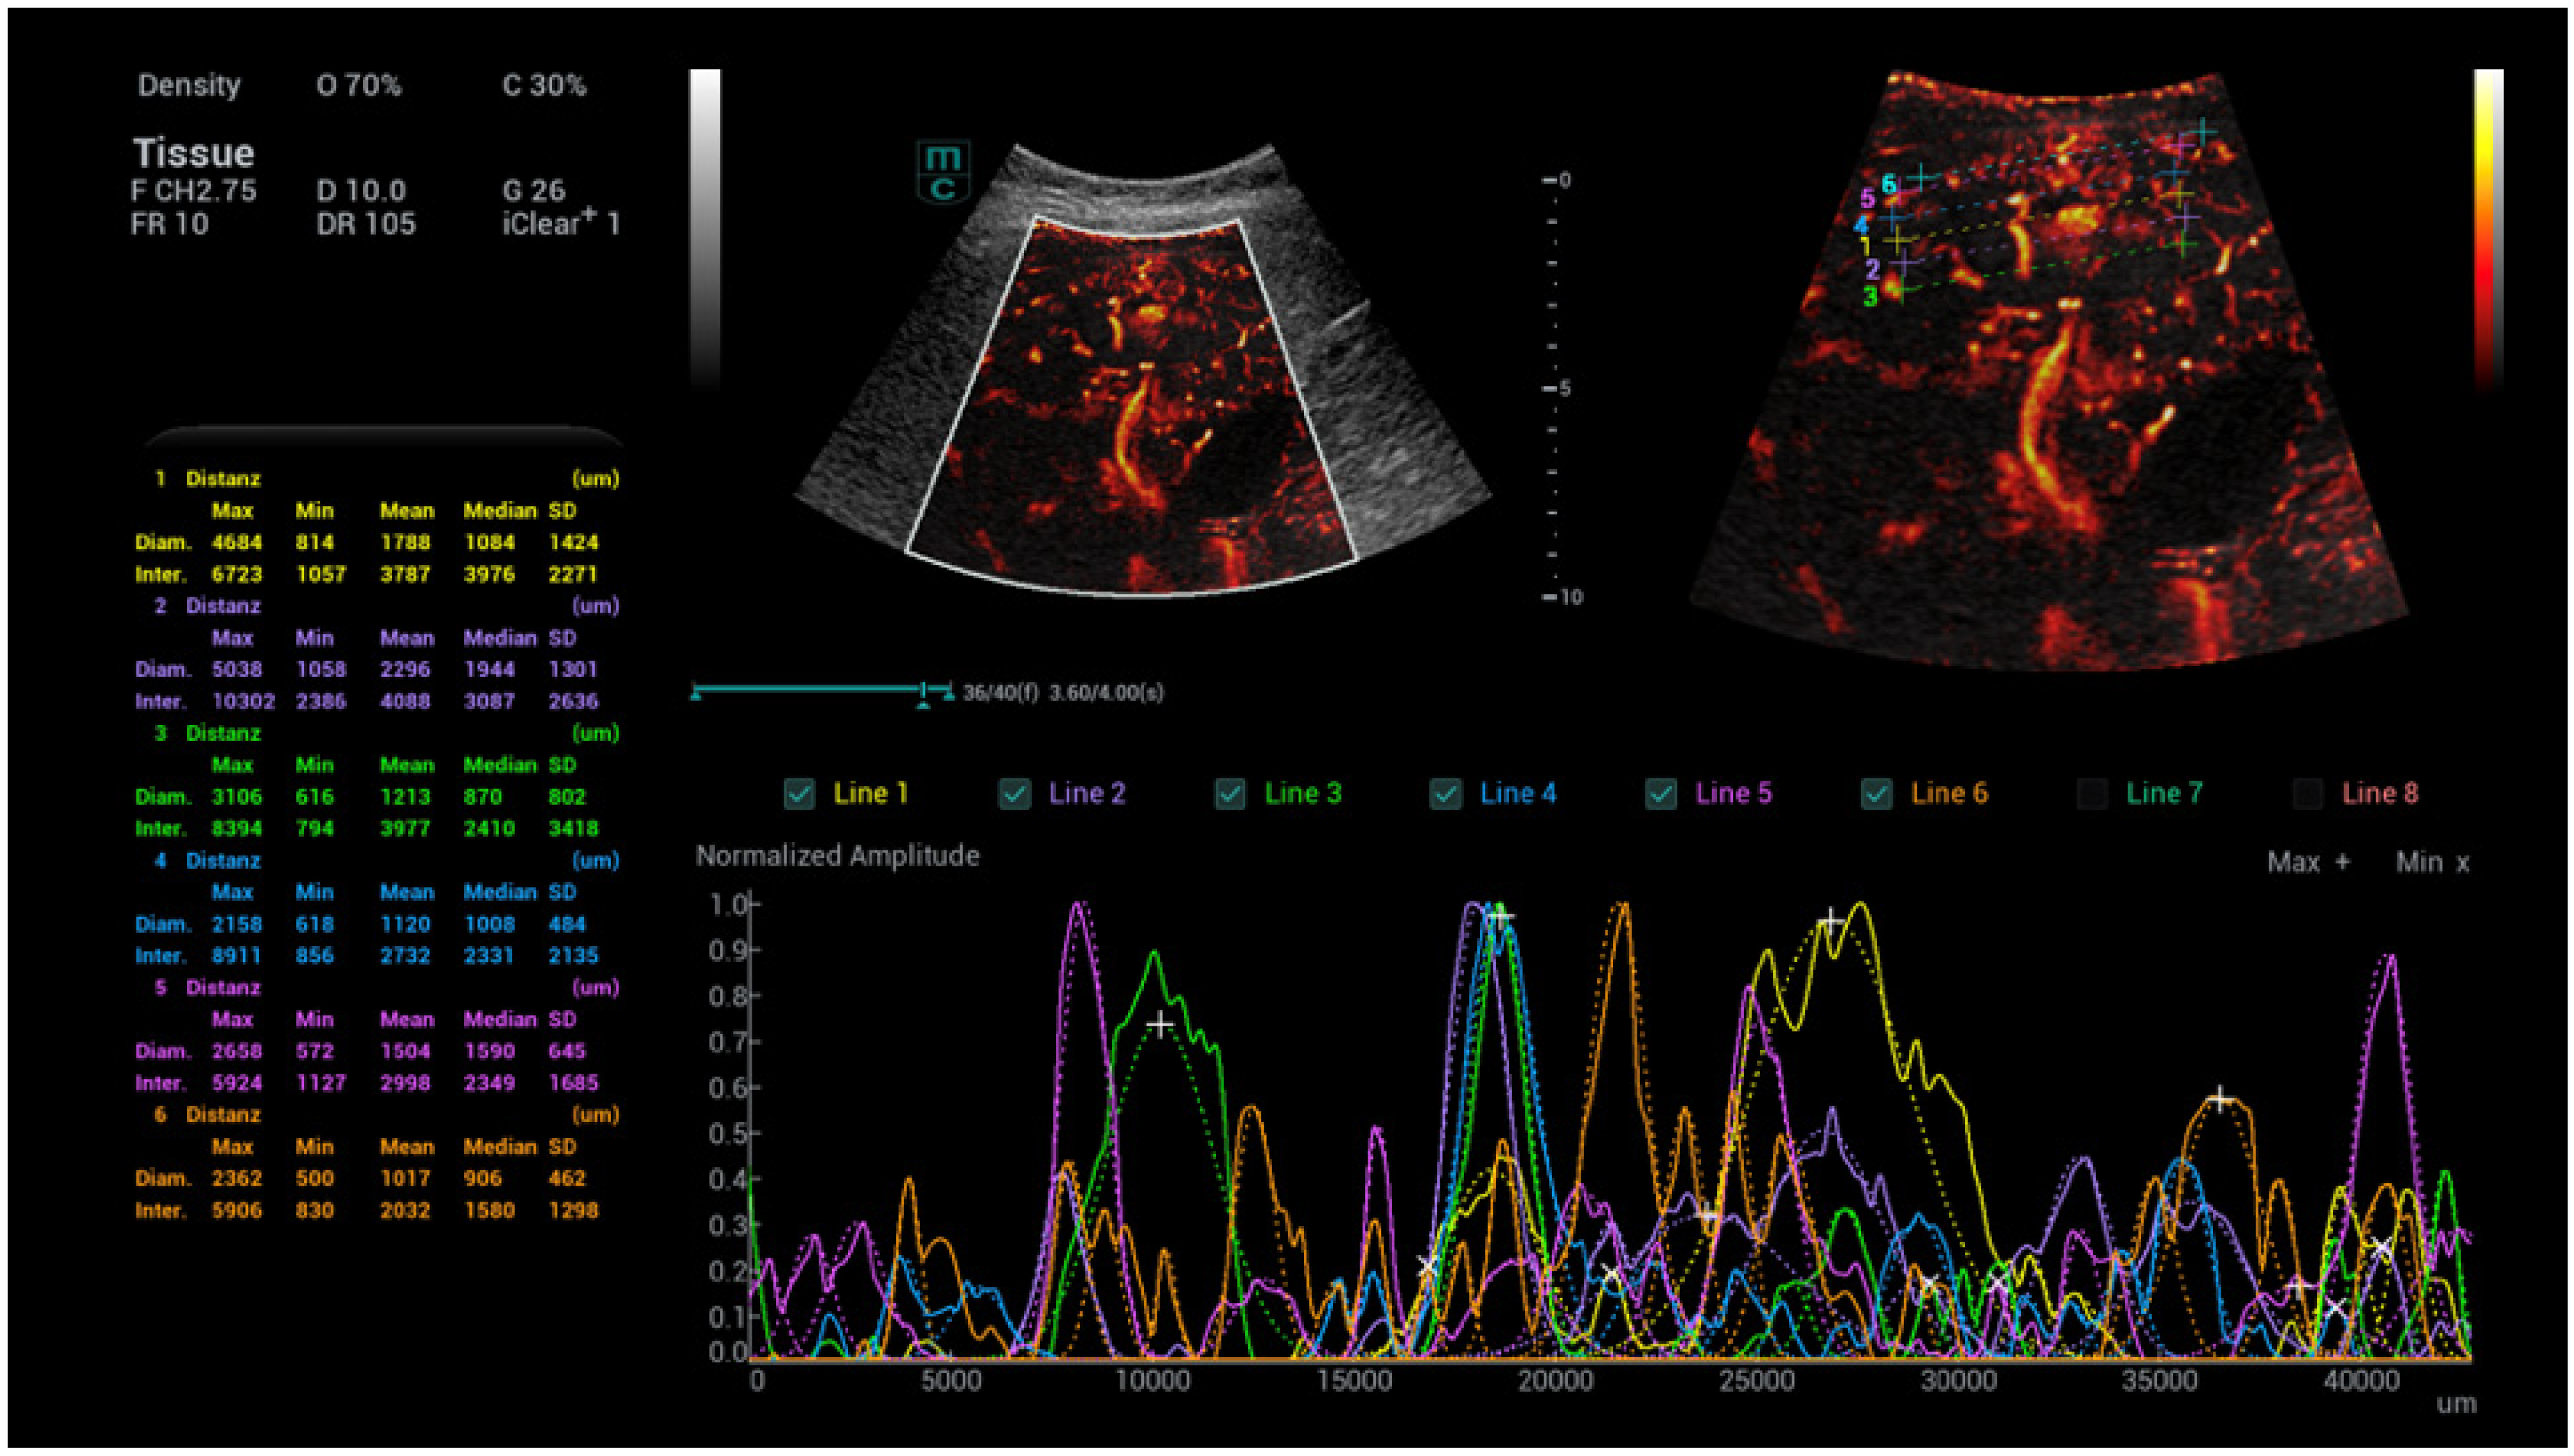This screenshot has width=2574, height=1456.
Task: Click the cyan number 6 line label on the image
Action: point(1888,184)
